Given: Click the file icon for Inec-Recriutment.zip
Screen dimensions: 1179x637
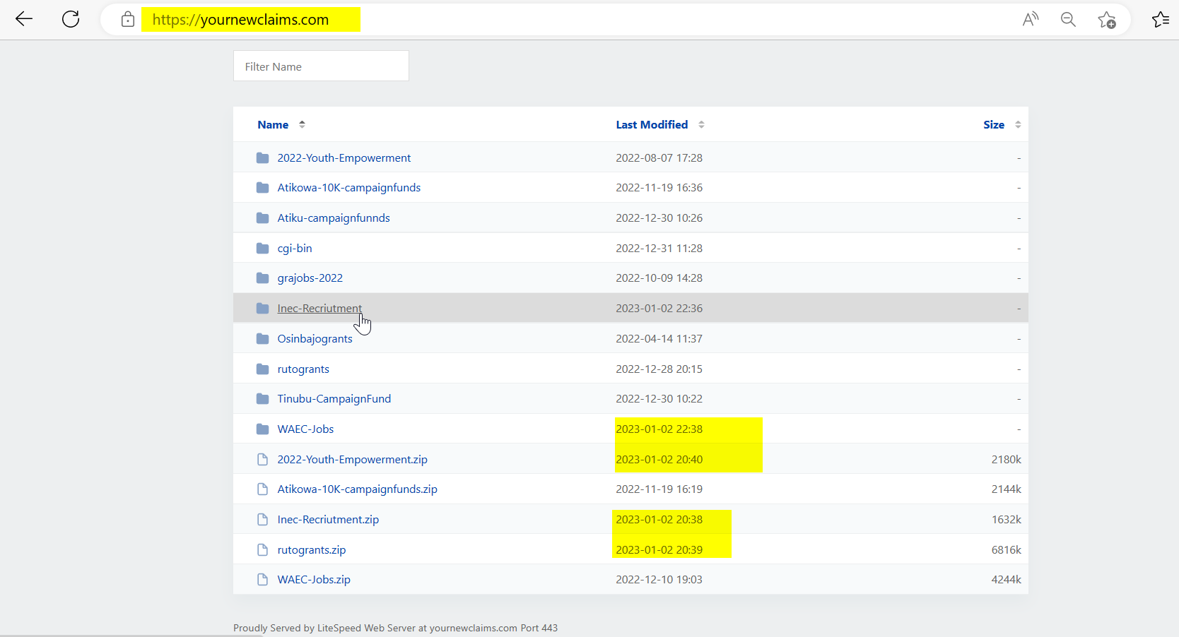Looking at the screenshot, I should (x=262, y=519).
